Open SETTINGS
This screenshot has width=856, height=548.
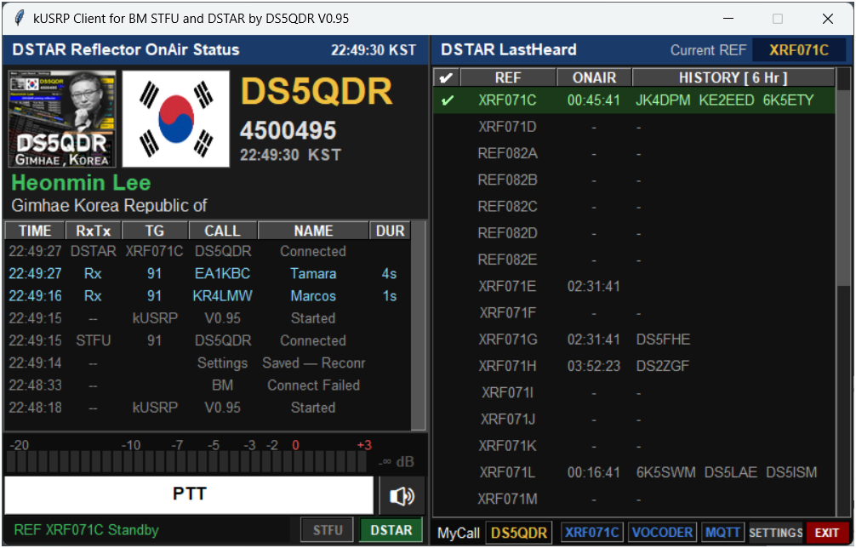pyautogui.click(x=775, y=532)
